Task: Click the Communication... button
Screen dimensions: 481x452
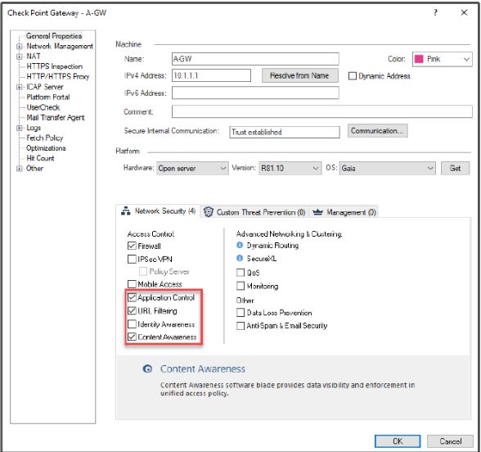Action: click(x=377, y=131)
